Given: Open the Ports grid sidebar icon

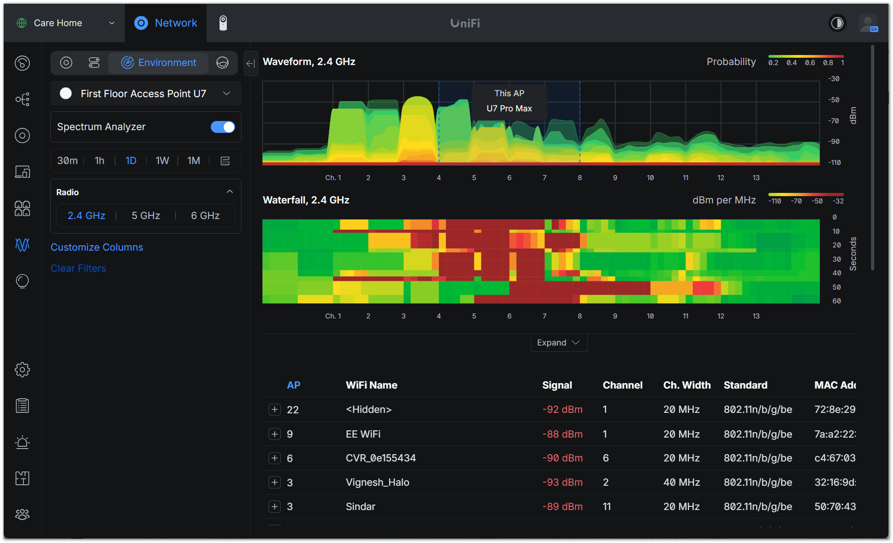Looking at the screenshot, I should coord(22,208).
